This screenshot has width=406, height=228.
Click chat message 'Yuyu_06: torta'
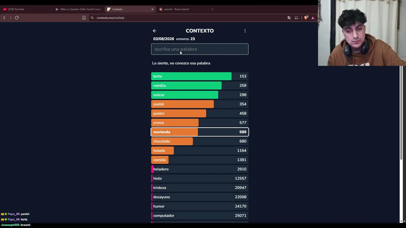(14, 219)
